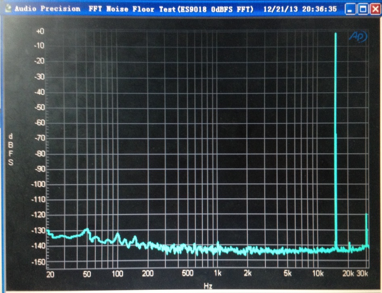Image resolution: width=382 pixels, height=293 pixels.
Task: Click the '-80' y-axis label
Action: click(40, 154)
